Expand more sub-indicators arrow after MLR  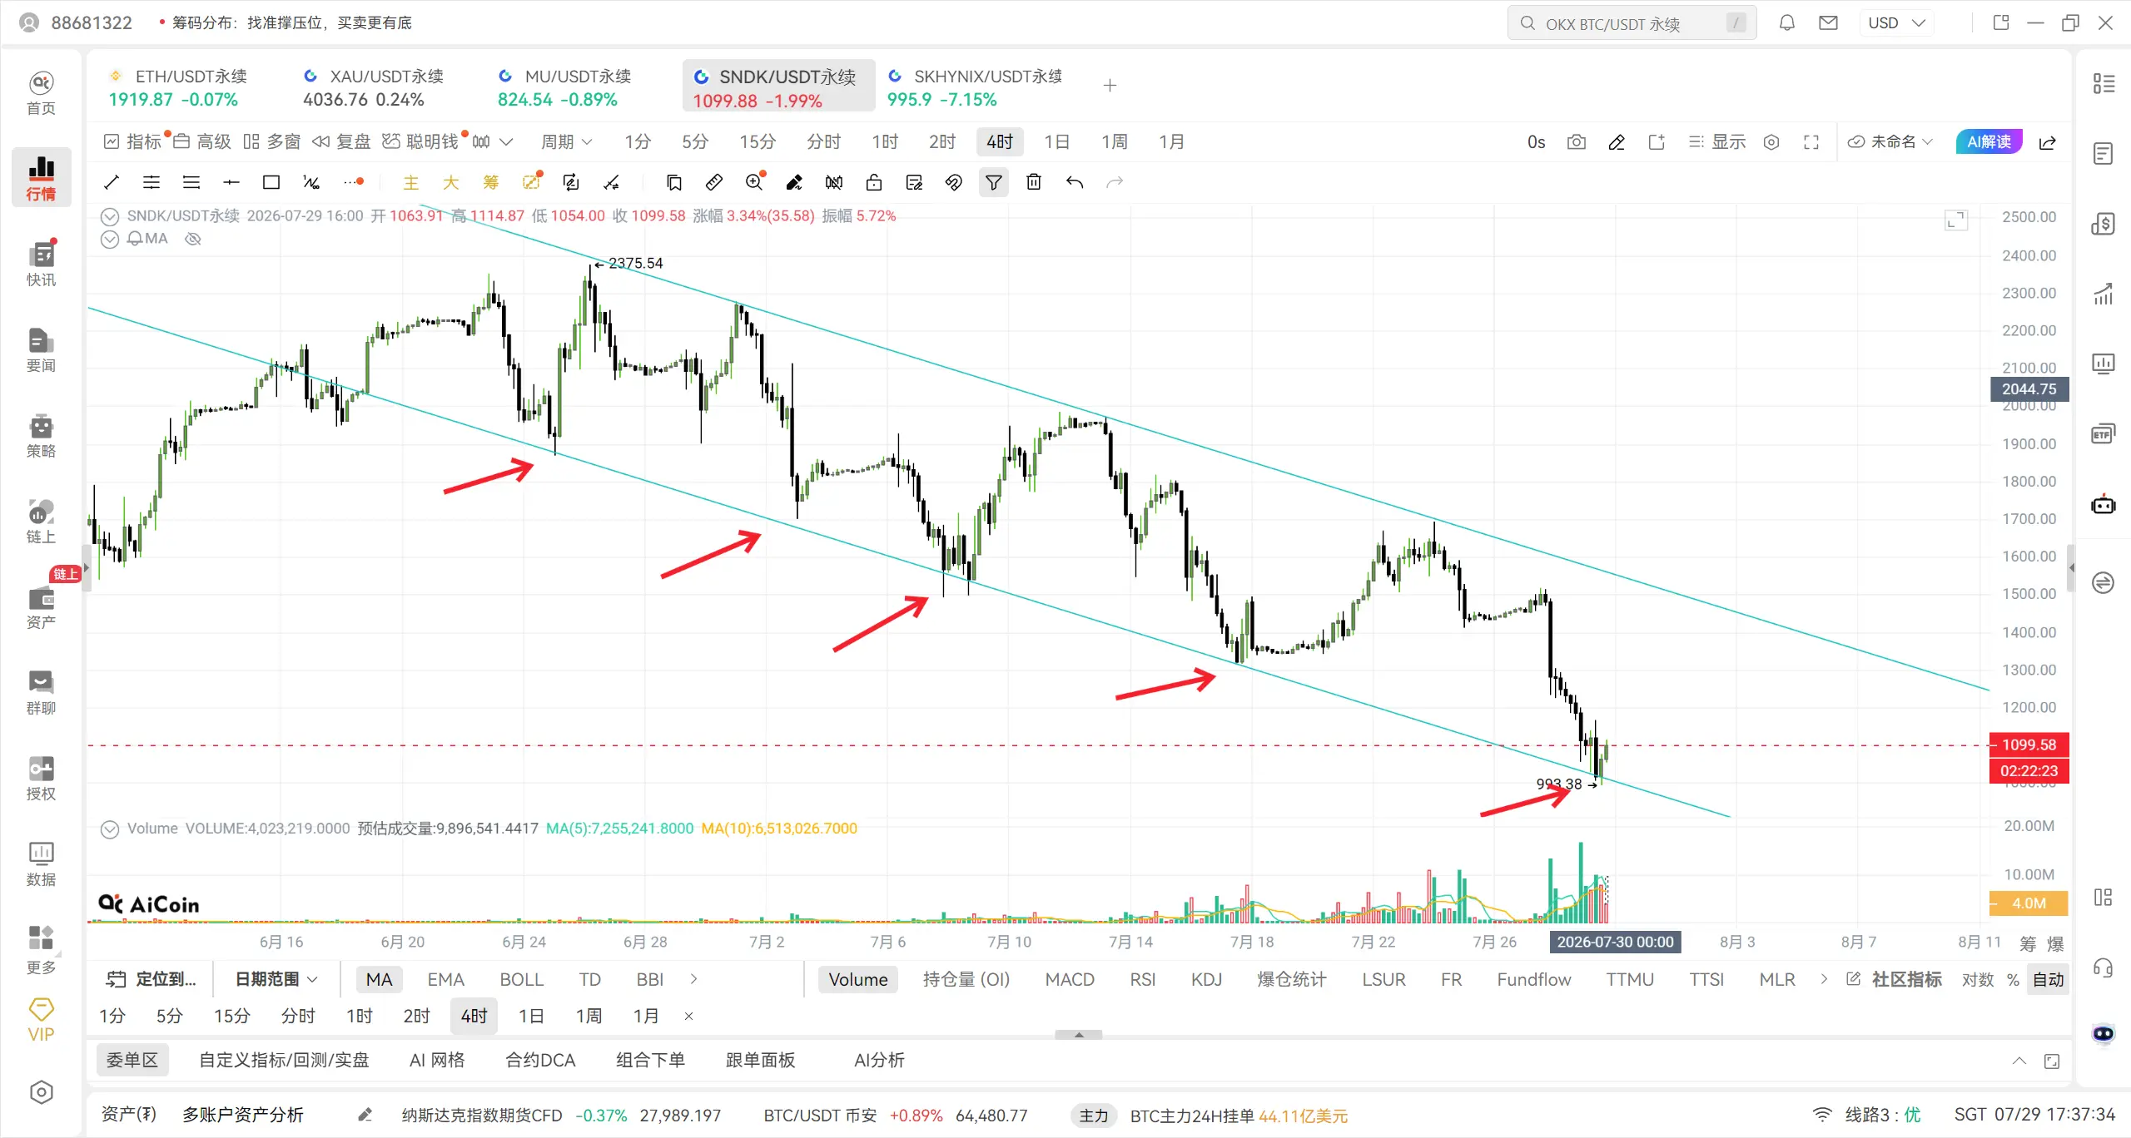1824,979
